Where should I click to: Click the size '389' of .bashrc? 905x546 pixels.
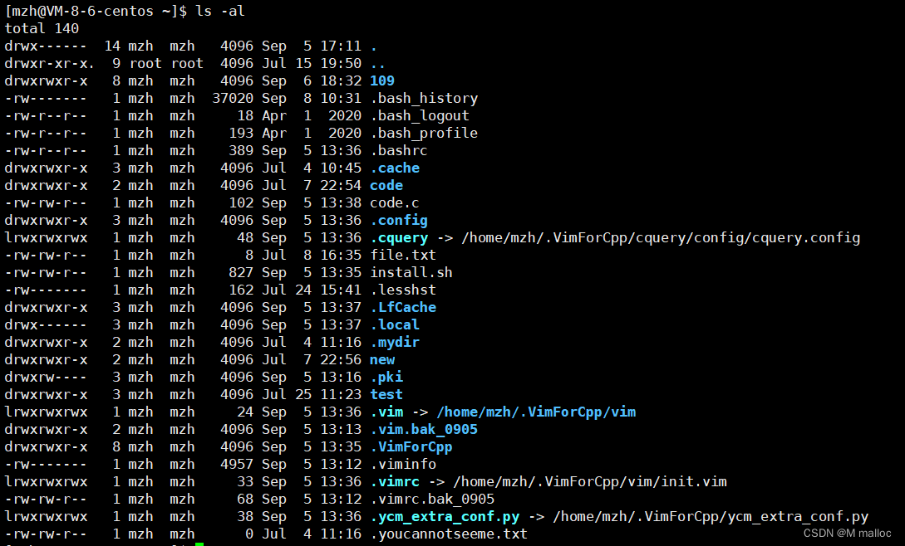pos(241,150)
